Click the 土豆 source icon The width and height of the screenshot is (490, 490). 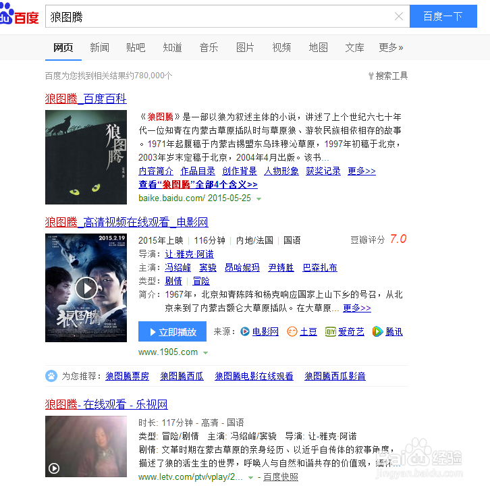[292, 331]
